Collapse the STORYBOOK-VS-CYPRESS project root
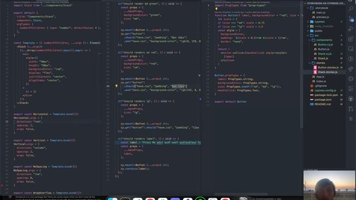This screenshot has height=200, width=356. point(325,3)
